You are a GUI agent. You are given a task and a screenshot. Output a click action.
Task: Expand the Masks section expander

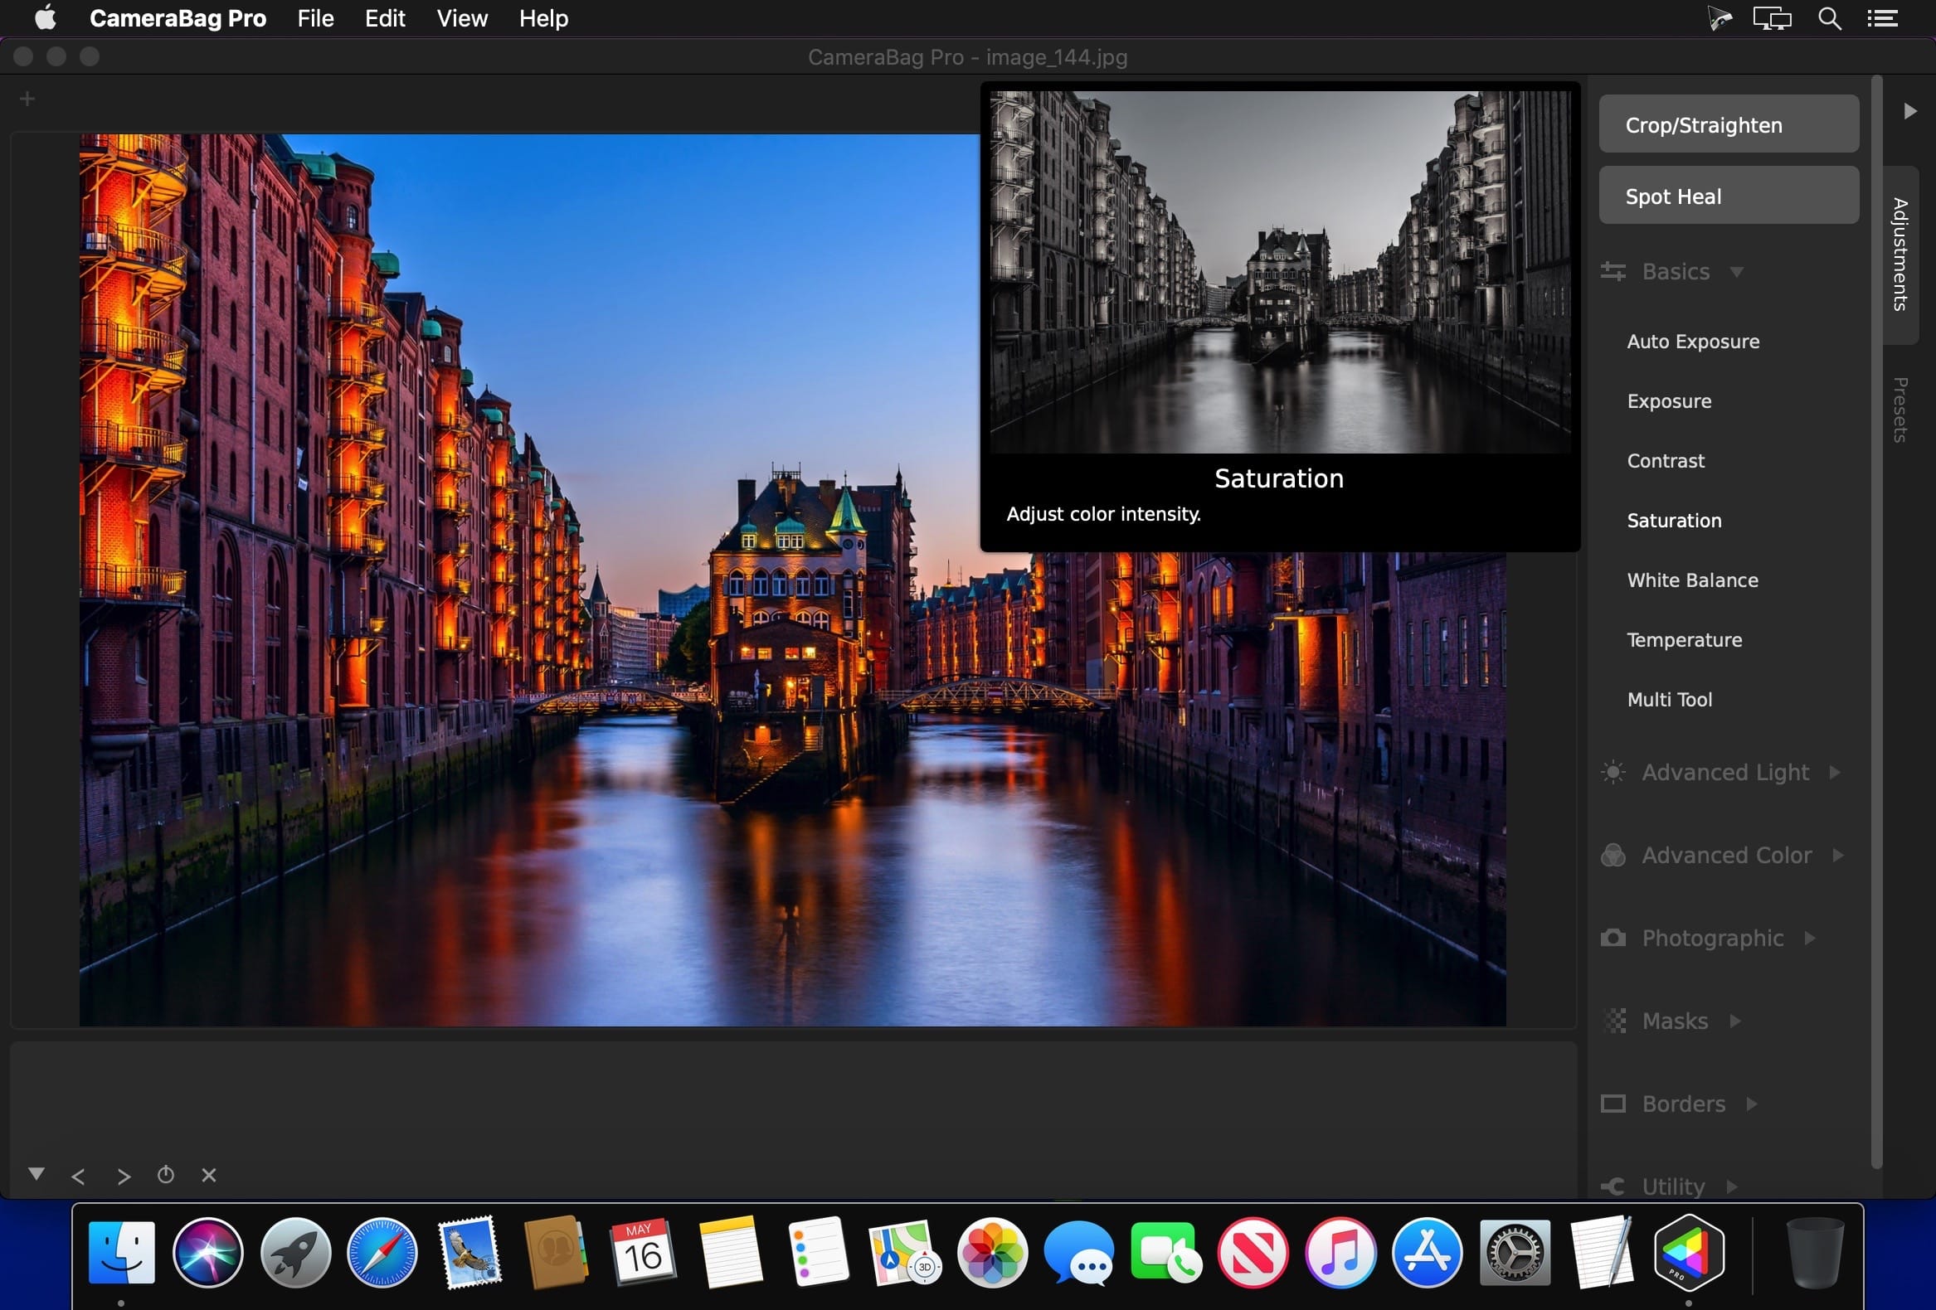[x=1735, y=1021]
